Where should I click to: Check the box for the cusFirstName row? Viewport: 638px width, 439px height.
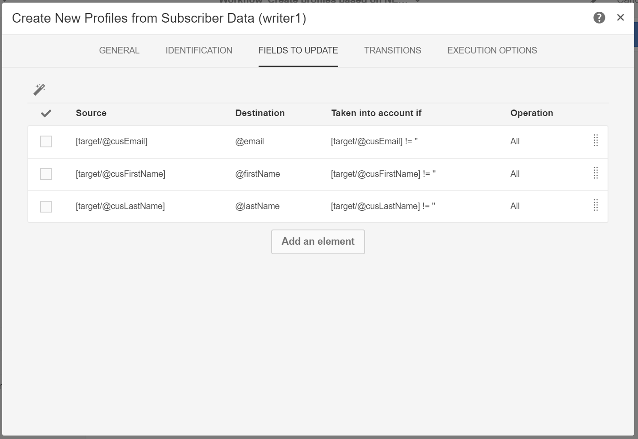pos(46,174)
